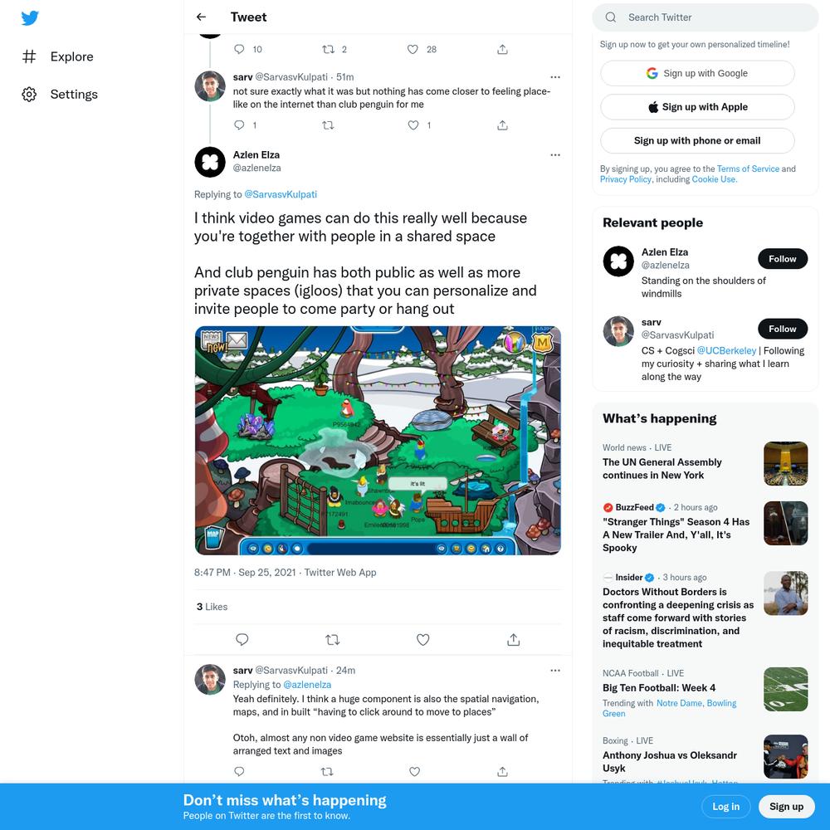Open more options on Azlen Elza's tweet
Image resolution: width=830 pixels, height=830 pixels.
tap(554, 155)
